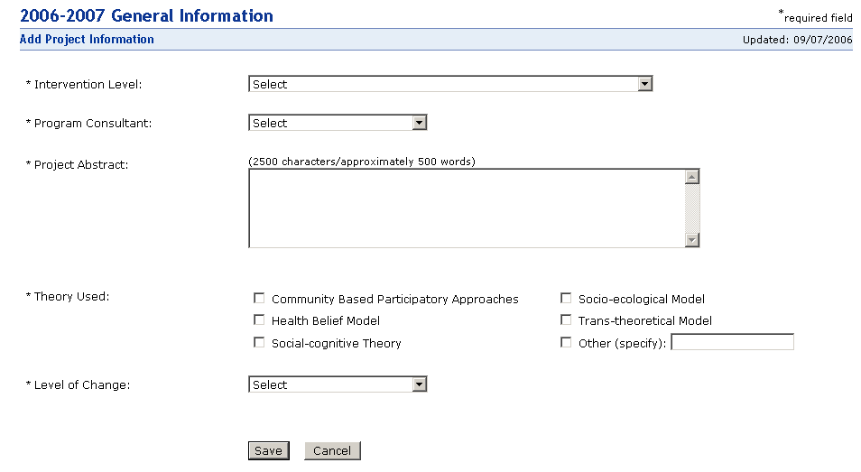
Task: Click the Intervention Level dropdown arrow
Action: (644, 84)
